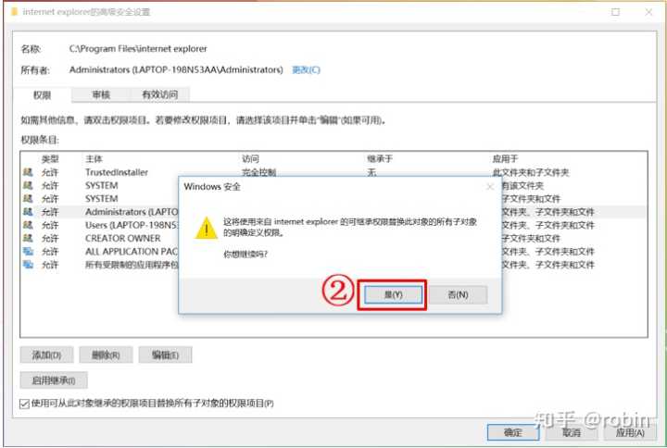Click the 添加(D) button
This screenshot has width=667, height=448.
[47, 355]
